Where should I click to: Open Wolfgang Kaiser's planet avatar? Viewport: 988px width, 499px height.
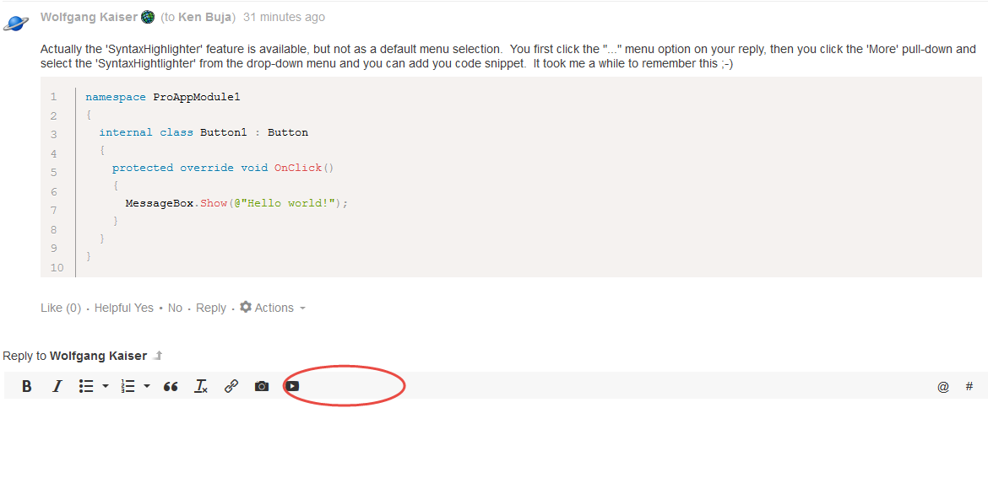[x=18, y=23]
